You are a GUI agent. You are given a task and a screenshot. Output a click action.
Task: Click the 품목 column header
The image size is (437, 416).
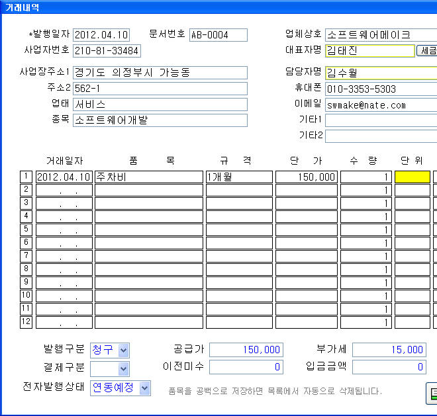pos(152,161)
